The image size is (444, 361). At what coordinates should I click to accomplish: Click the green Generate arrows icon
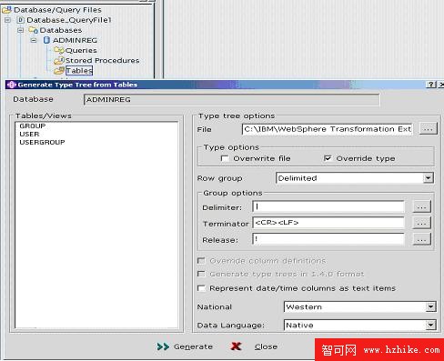click(x=163, y=346)
